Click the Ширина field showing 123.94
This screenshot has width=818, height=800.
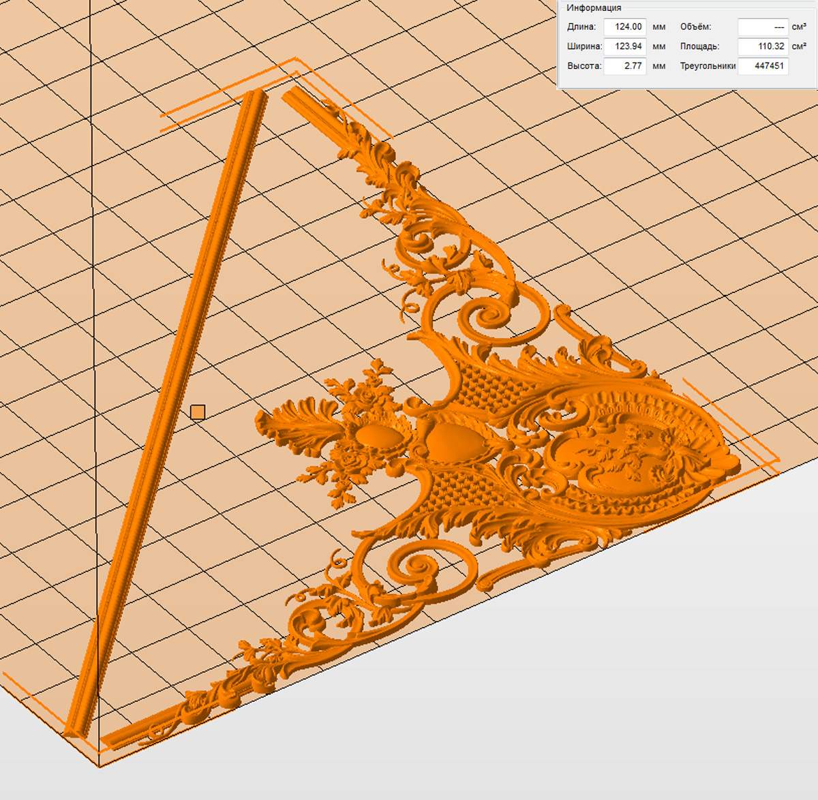[x=625, y=46]
